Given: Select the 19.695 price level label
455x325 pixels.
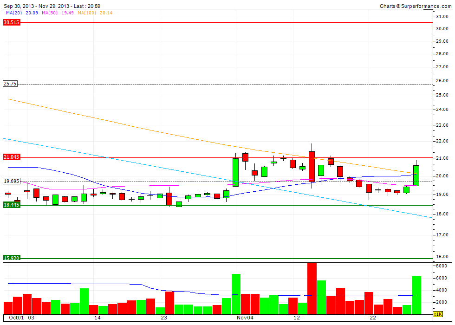Looking at the screenshot, I should (12, 181).
